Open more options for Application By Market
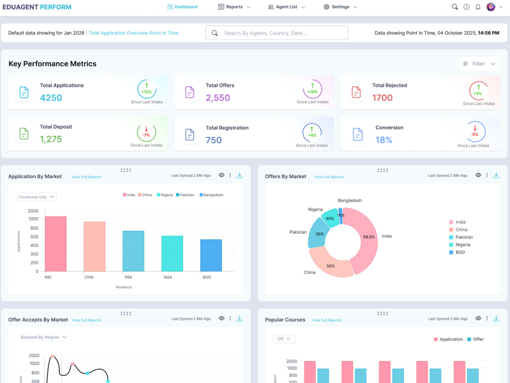This screenshot has width=510, height=383. 231,175
